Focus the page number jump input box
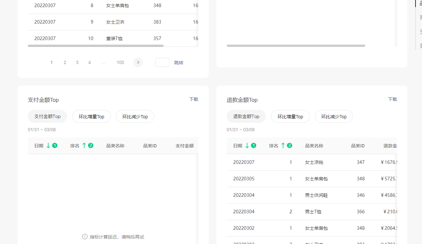Image resolution: width=422 pixels, height=244 pixels. (x=162, y=62)
